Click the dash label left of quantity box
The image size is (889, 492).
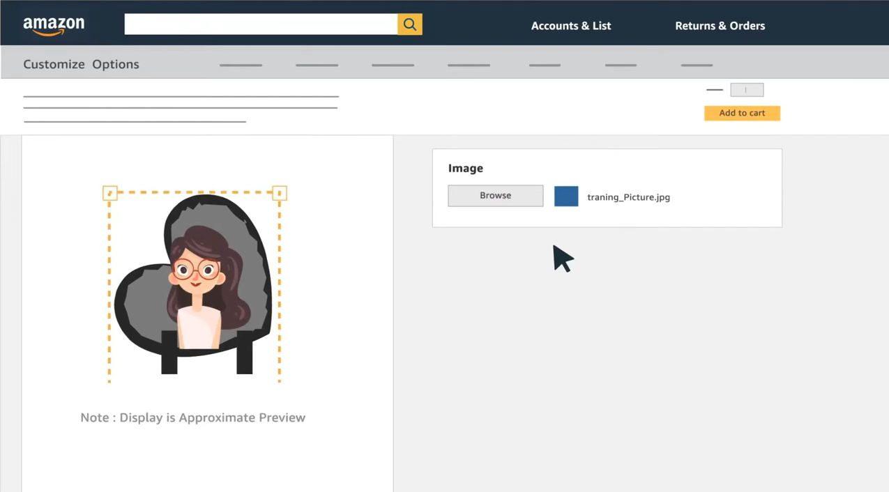coord(715,90)
